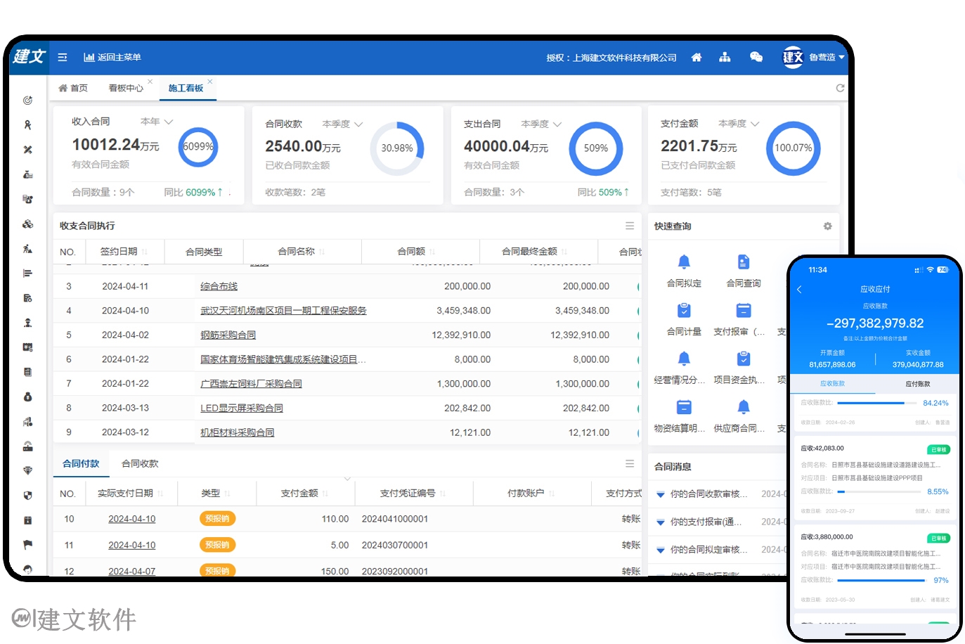
Task: Toggle the hamburger menu icon in header
Action: pos(63,58)
